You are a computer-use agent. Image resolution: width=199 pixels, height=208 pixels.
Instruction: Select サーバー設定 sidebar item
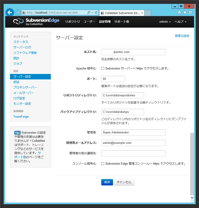[30, 77]
